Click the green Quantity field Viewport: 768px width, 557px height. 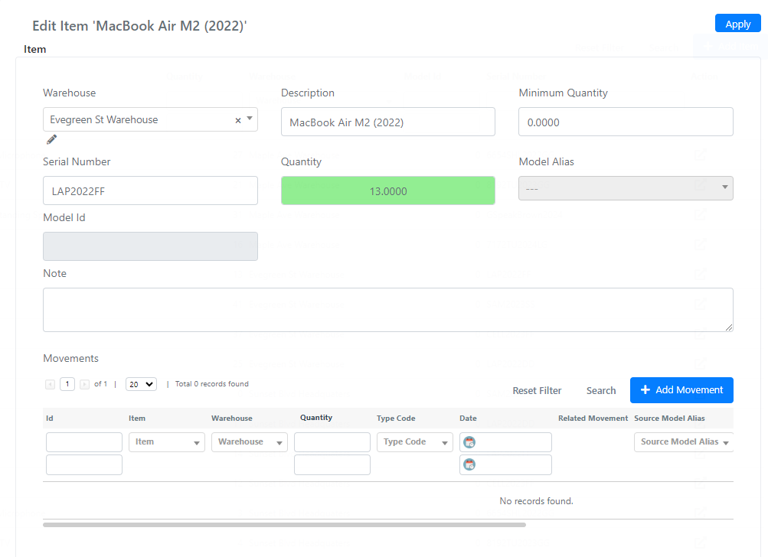pos(388,191)
